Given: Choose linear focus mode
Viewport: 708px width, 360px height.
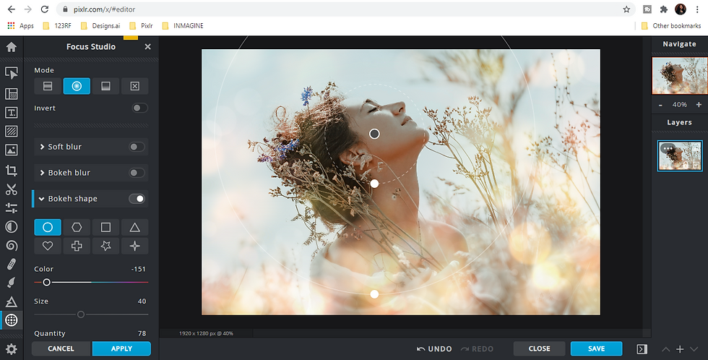Looking at the screenshot, I should click(48, 86).
